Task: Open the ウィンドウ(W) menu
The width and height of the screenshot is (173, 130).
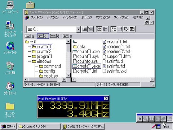Action: point(121,17)
